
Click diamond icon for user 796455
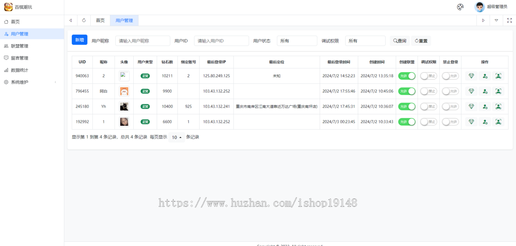tap(472, 91)
